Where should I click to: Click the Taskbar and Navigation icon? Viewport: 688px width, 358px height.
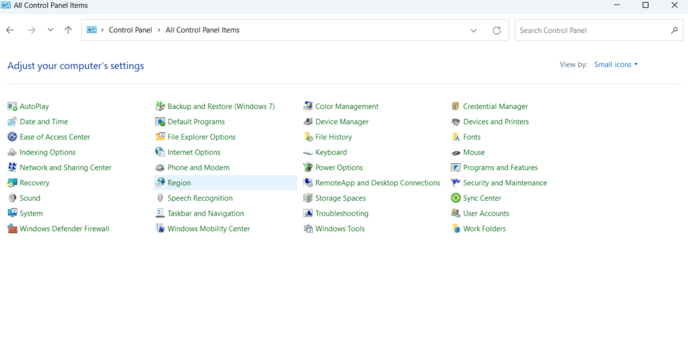[x=160, y=213]
